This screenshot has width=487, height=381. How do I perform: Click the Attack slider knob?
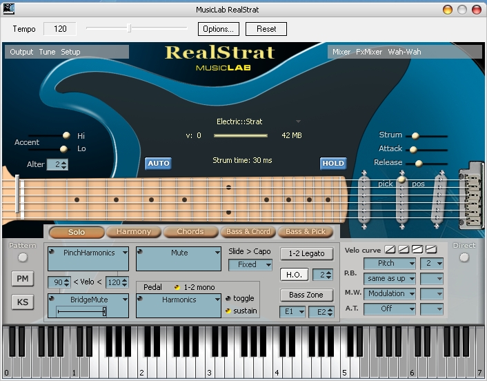point(413,150)
